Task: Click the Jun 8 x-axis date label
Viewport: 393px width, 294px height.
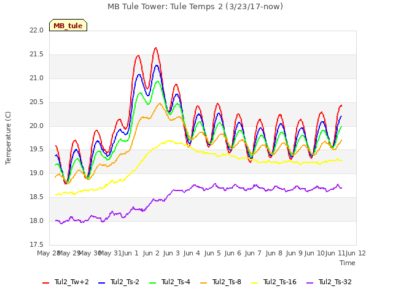Action: coord(274,253)
